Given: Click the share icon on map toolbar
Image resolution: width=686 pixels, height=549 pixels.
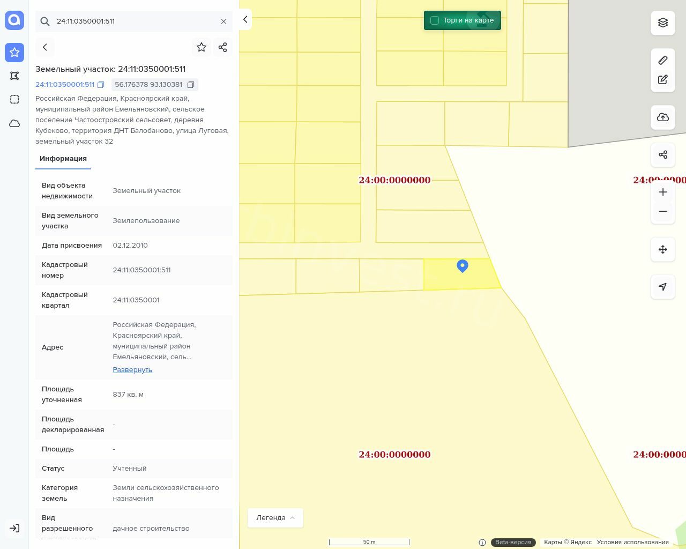Looking at the screenshot, I should [x=663, y=155].
